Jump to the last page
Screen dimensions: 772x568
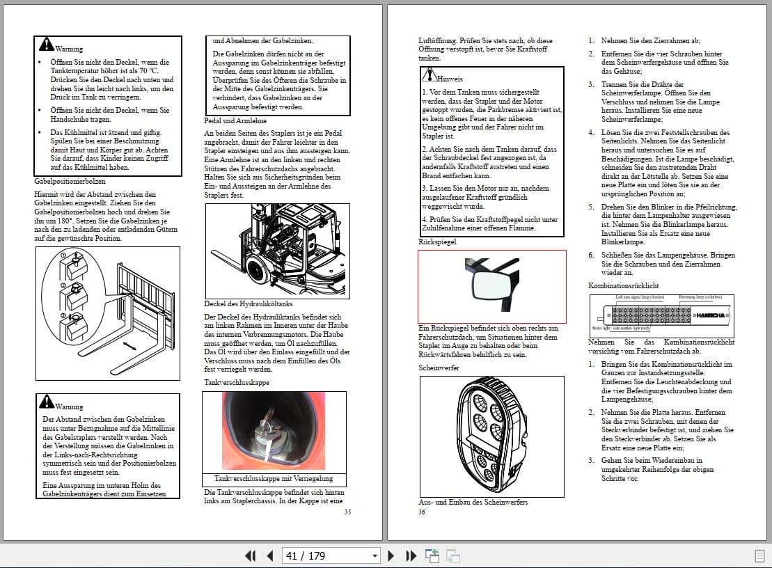pos(411,555)
